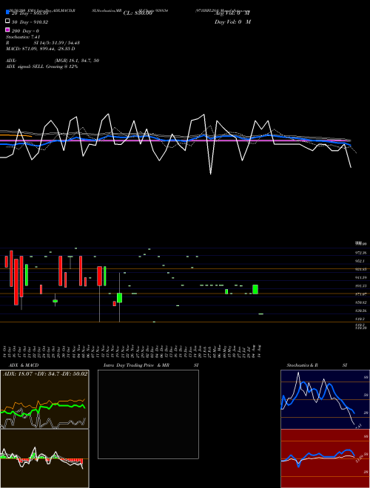Screen dimensions: 370x488
Task: Click the empty intraday trading price panel
Action: tap(148, 414)
